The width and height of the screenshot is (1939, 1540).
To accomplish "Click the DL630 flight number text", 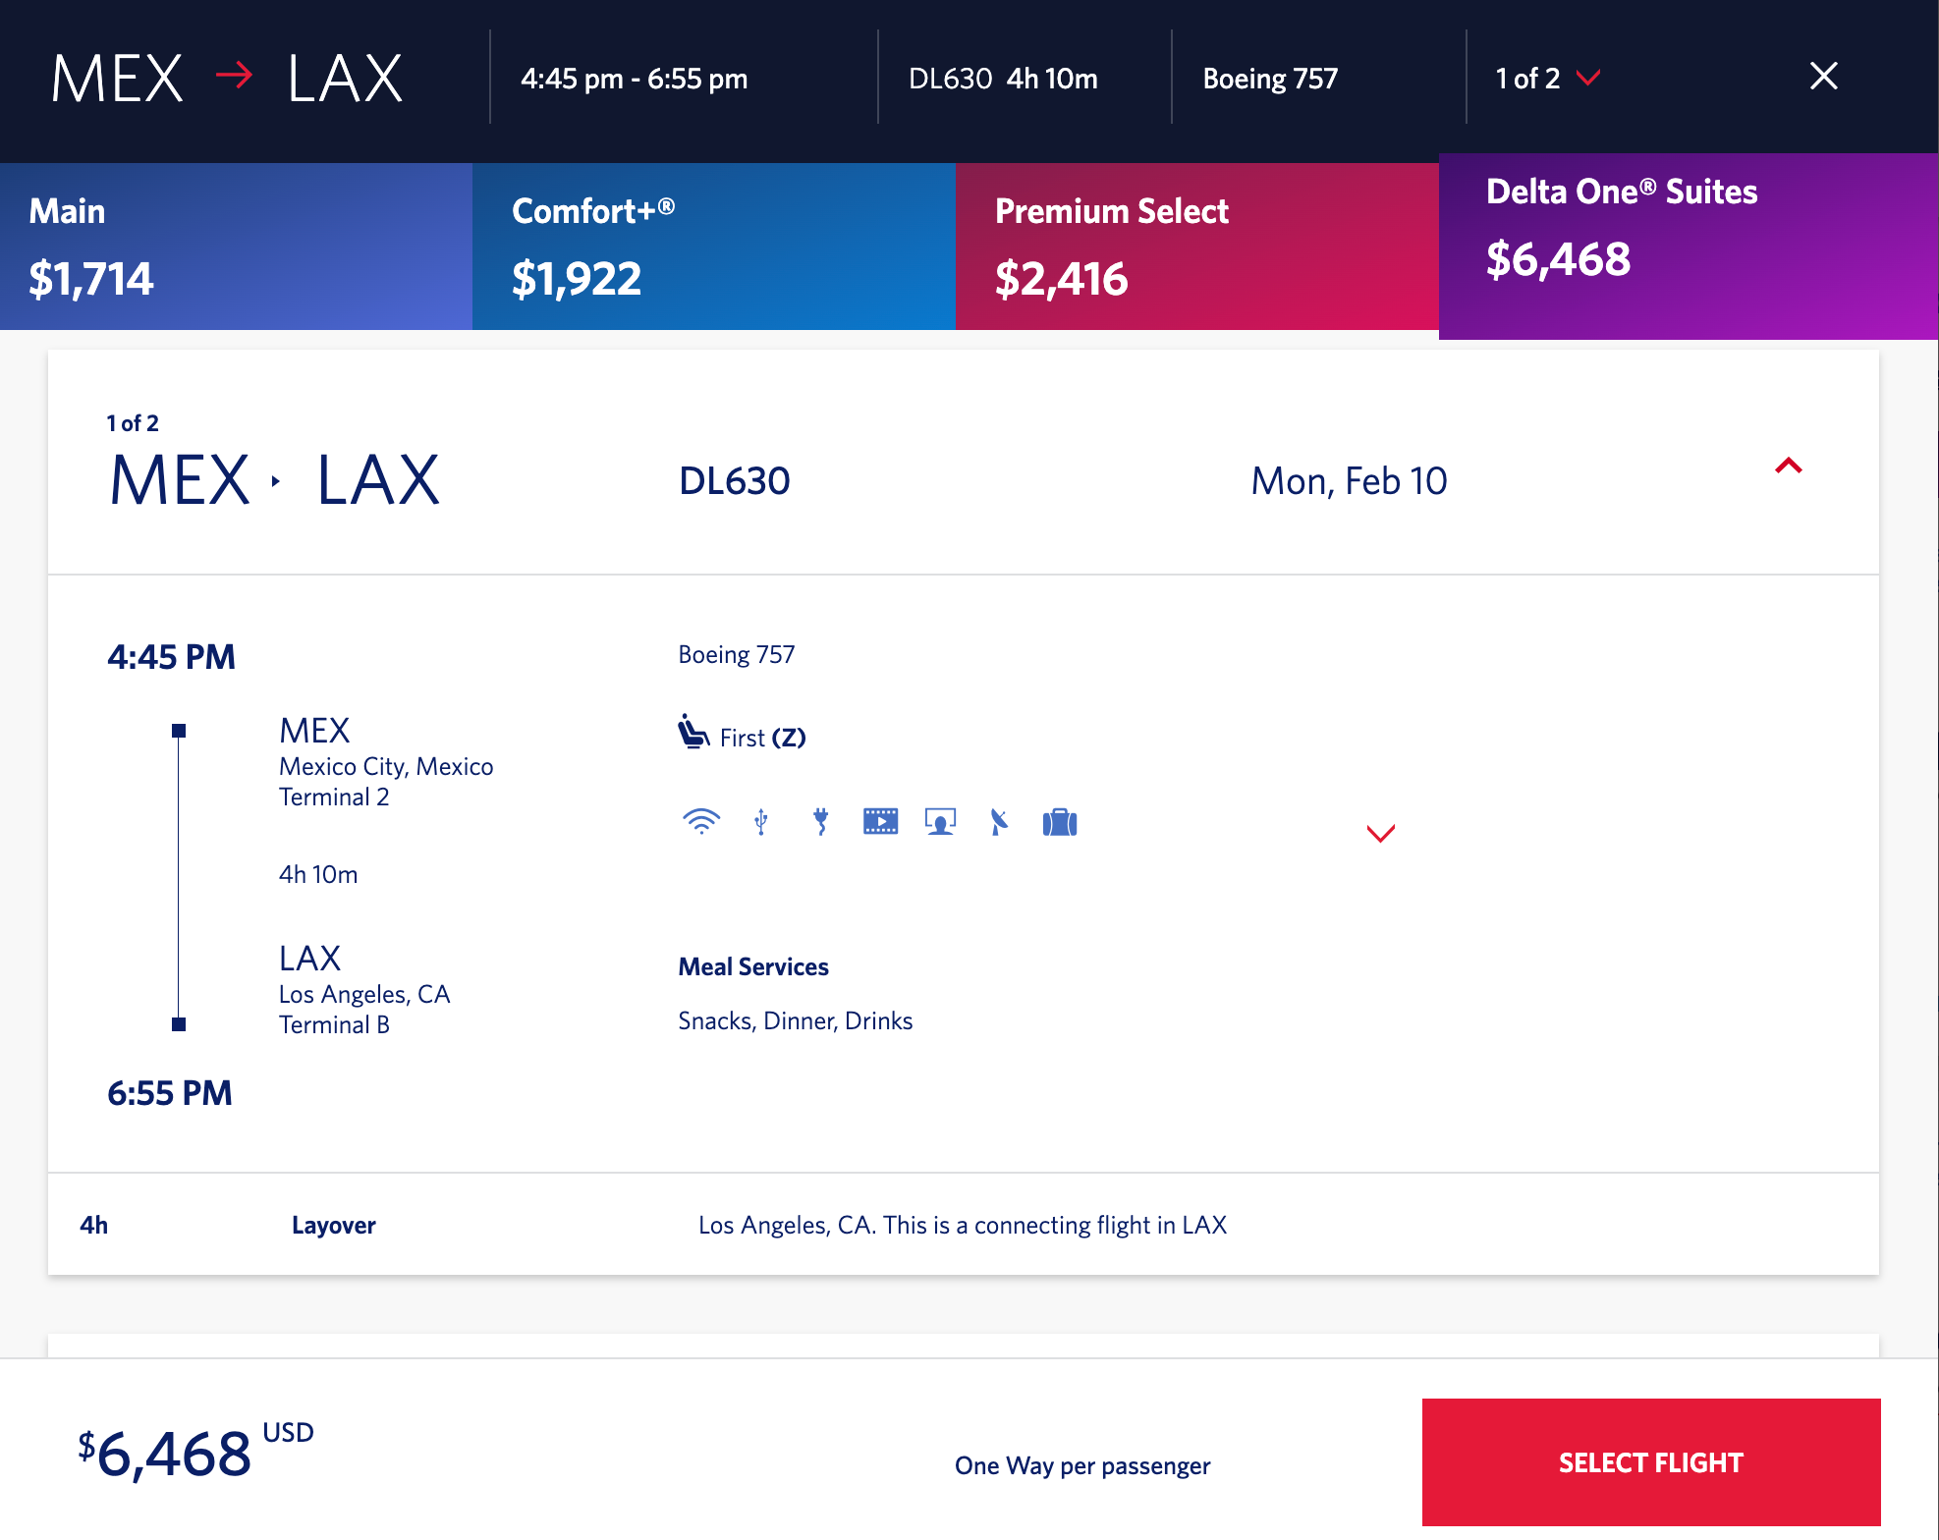I will pyautogui.click(x=735, y=481).
